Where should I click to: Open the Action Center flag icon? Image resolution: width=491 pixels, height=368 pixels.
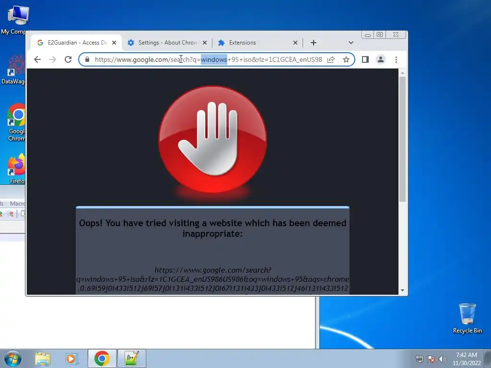[x=431, y=359]
